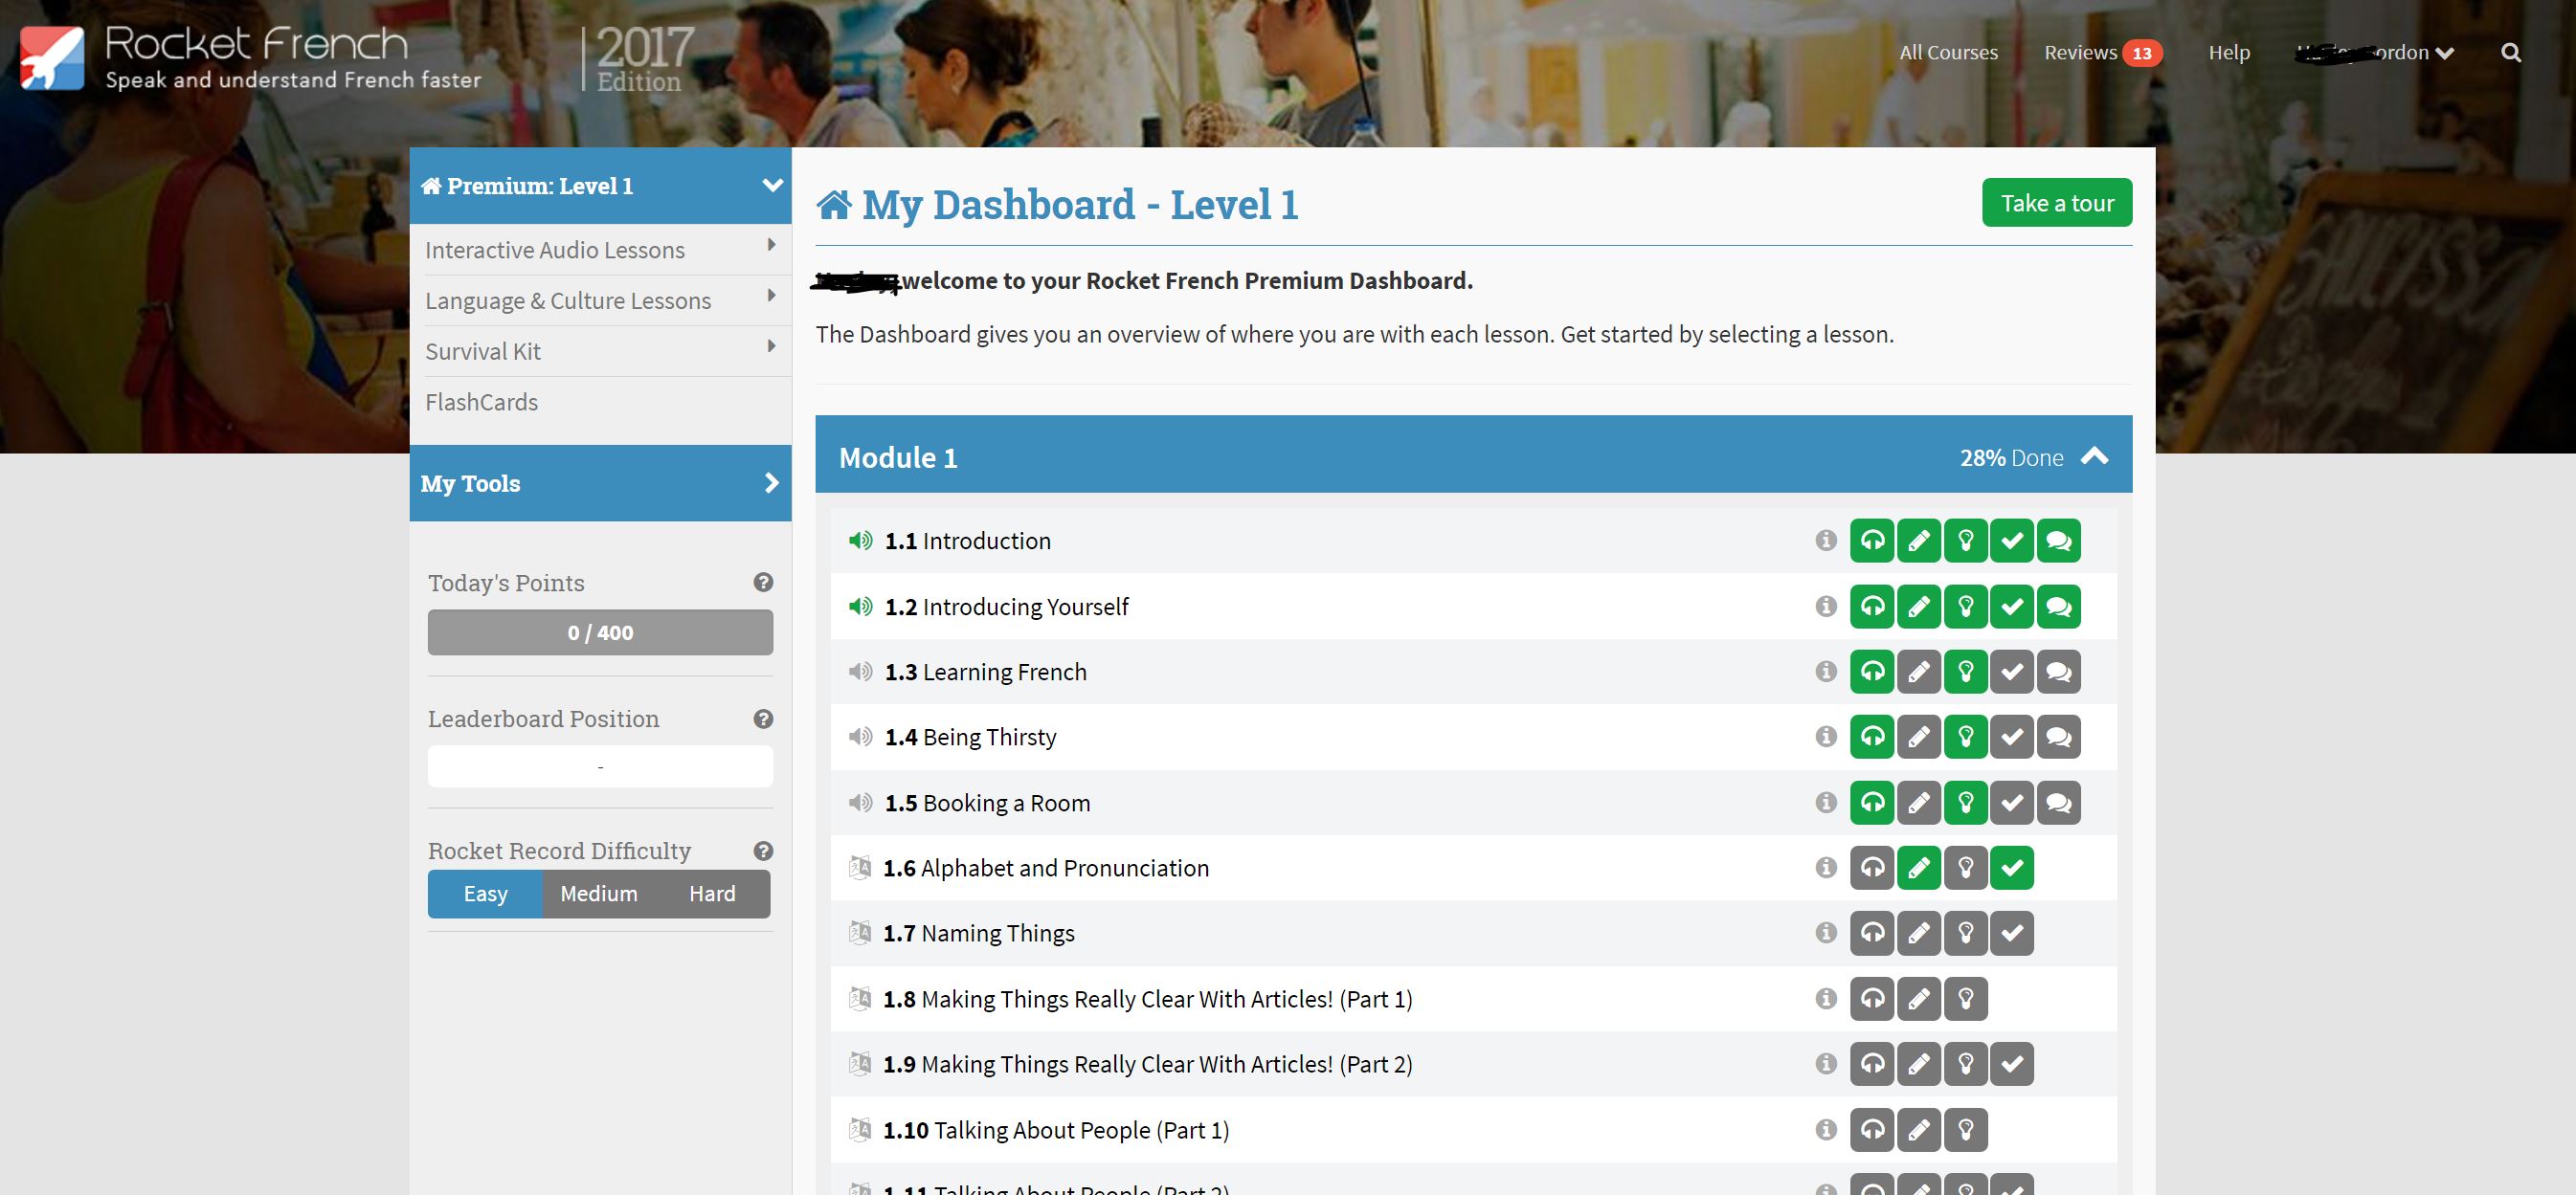Screen dimensions: 2576x1195
Task: Click lightbulb icon for 1.3 Learning French
Action: [1965, 672]
